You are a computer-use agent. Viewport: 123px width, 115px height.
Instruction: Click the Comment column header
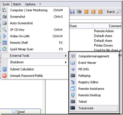click(108, 26)
